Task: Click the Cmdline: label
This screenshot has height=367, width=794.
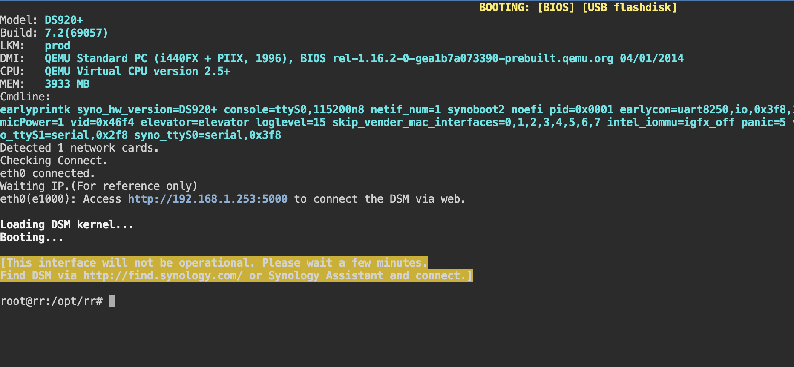Action: pos(25,97)
